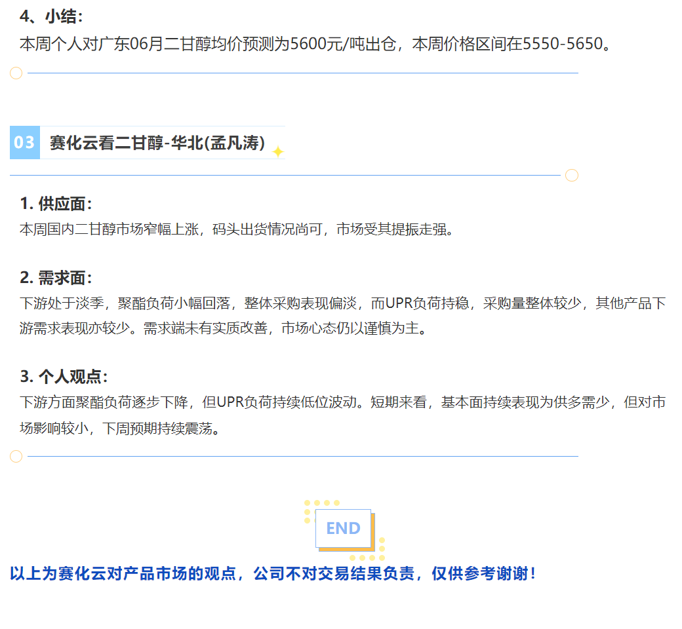Click text 下周预期持续震荡
Screen dimensions: 682x629
(x=157, y=429)
